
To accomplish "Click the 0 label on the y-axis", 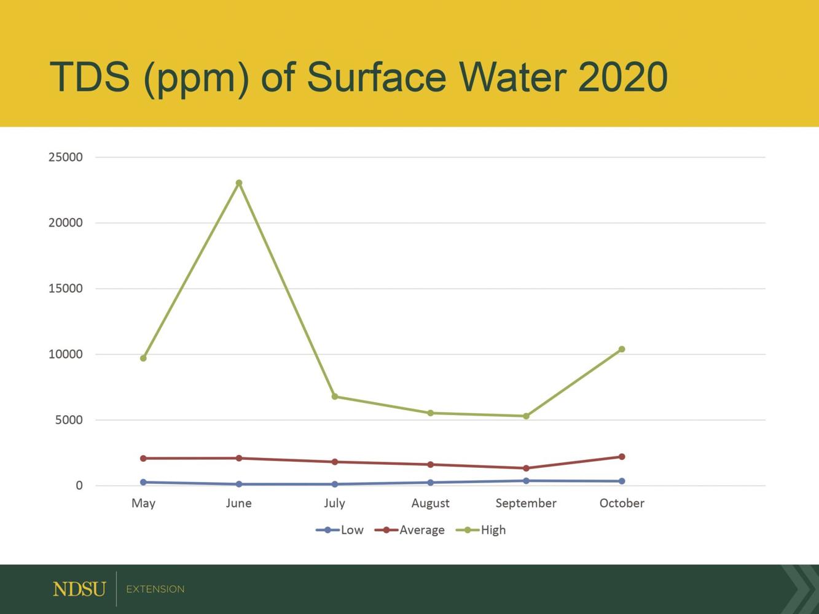I will (79, 484).
